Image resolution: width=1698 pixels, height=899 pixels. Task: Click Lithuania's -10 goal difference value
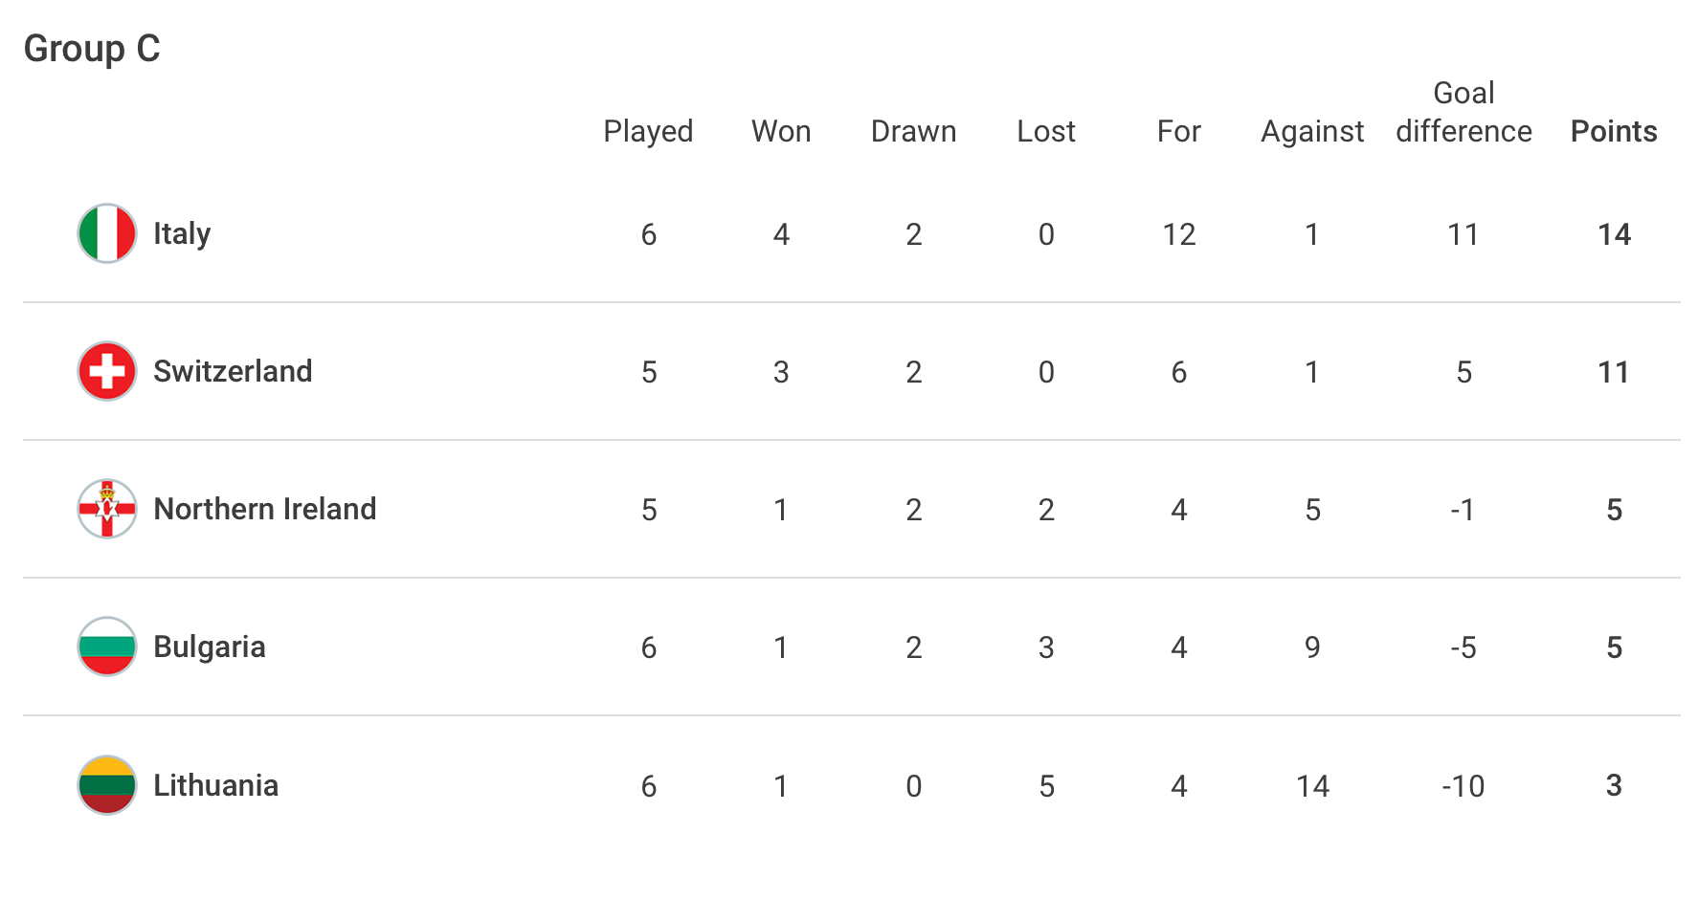(1463, 786)
